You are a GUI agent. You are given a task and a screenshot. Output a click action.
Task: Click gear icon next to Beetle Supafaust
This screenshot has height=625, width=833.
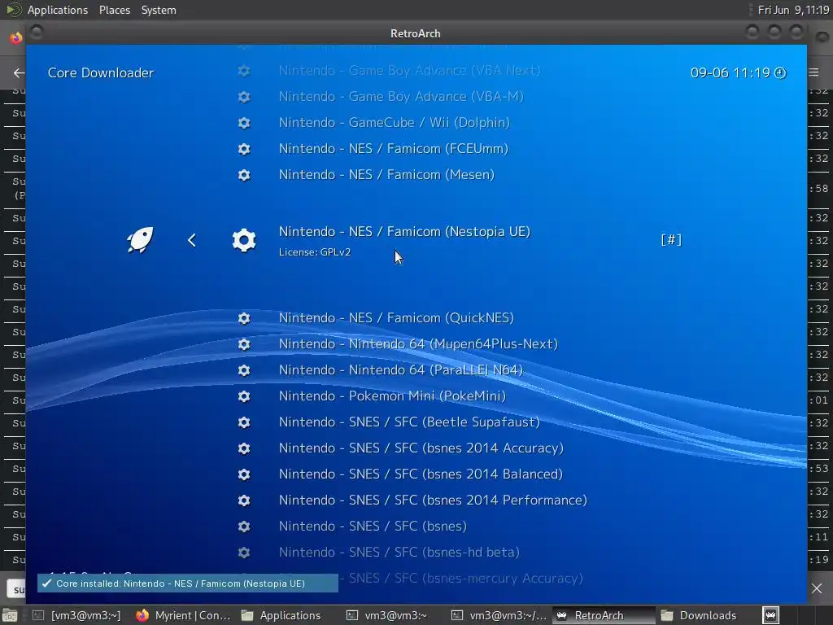pyautogui.click(x=244, y=422)
